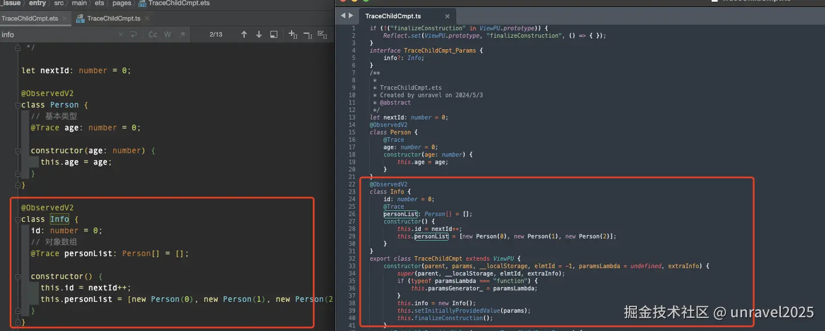Click highlighted 'Info' class name in left editor
Viewport: 825px width, 331px height.
click(x=59, y=220)
